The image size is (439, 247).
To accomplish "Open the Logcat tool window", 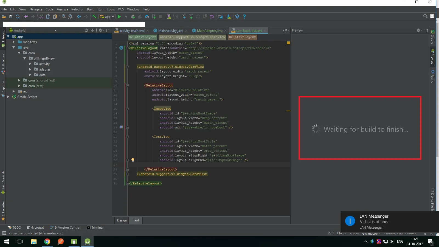I will pos(35,228).
